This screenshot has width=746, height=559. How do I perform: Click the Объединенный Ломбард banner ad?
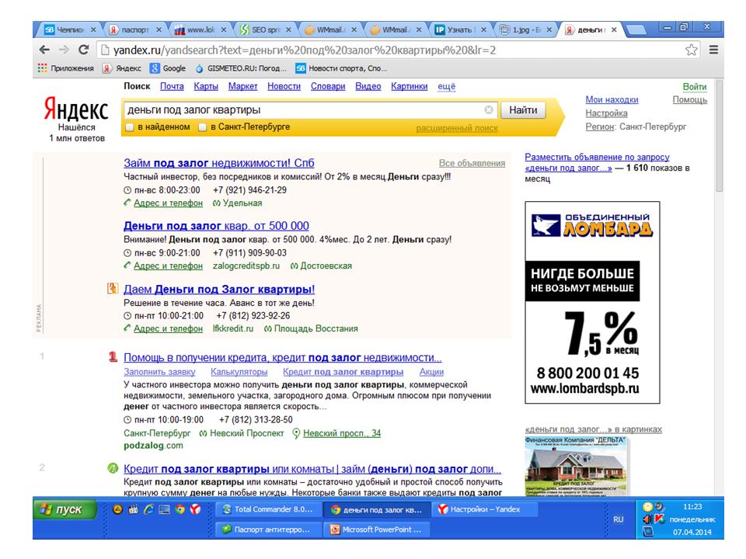[x=592, y=302]
